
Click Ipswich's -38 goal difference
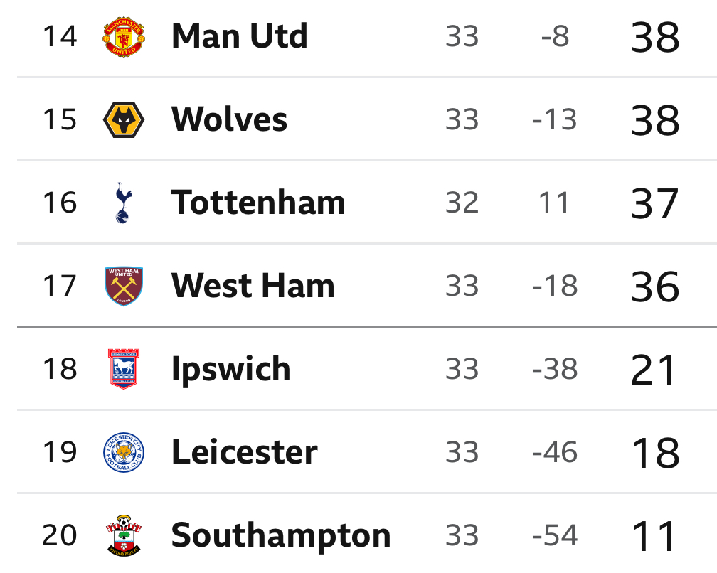click(x=555, y=369)
